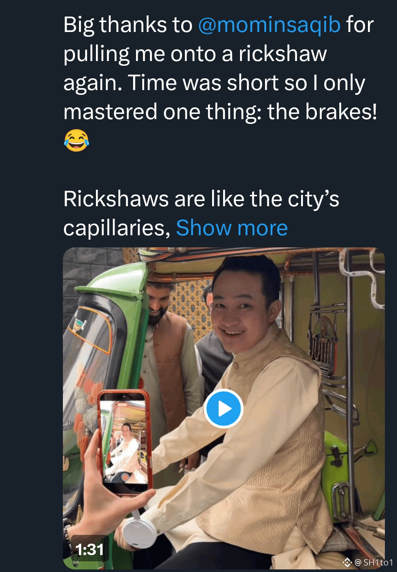Click the word "capillaries," in tweet
This screenshot has height=572, width=397.
(x=117, y=229)
